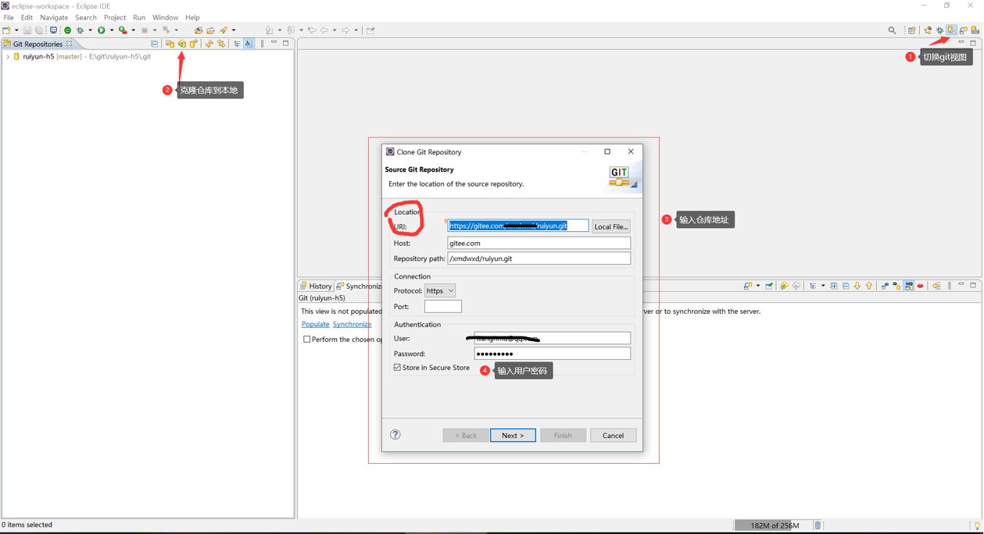This screenshot has height=534, width=984.
Task: Open the Protocol https dropdown
Action: (x=440, y=290)
